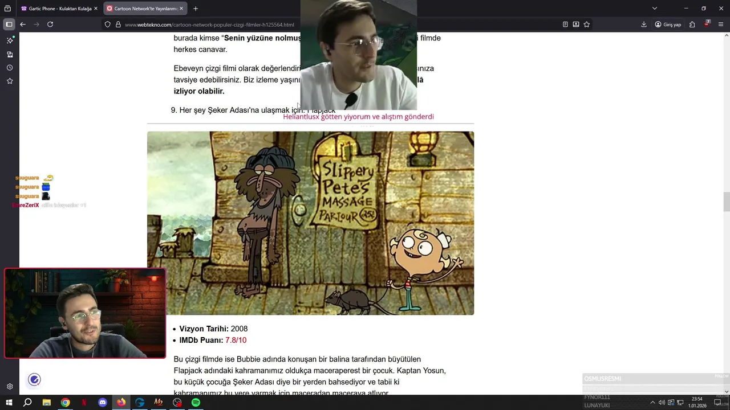The image size is (730, 410).
Task: Click the Slippery Pete's Flapjack image
Action: (310, 223)
